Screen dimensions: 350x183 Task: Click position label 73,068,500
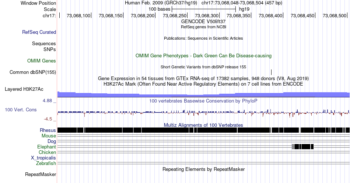[335, 15]
